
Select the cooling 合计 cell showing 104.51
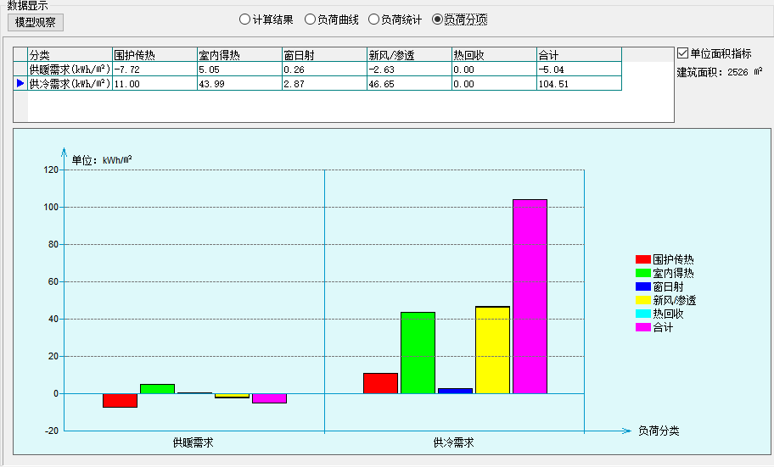pyautogui.click(x=579, y=84)
